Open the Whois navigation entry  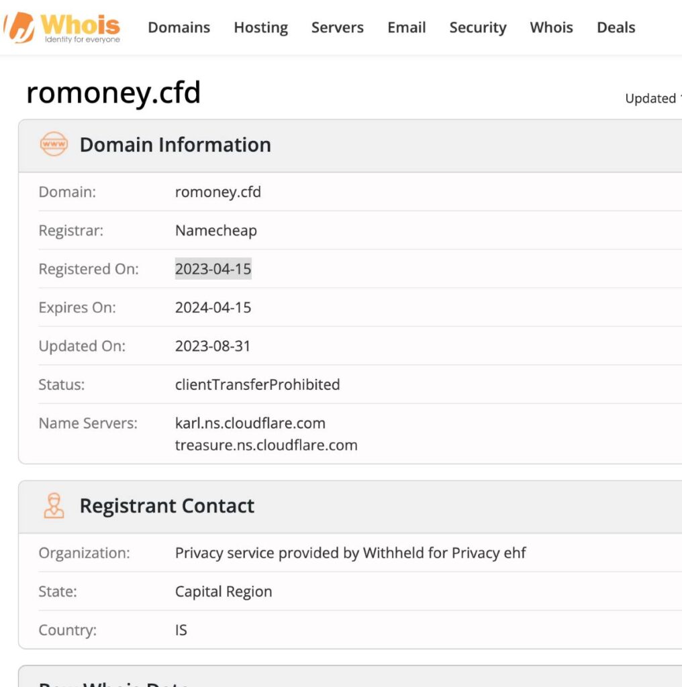tap(551, 28)
